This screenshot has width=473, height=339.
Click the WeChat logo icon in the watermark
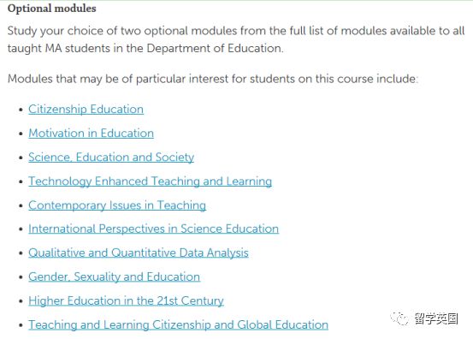tap(399, 318)
